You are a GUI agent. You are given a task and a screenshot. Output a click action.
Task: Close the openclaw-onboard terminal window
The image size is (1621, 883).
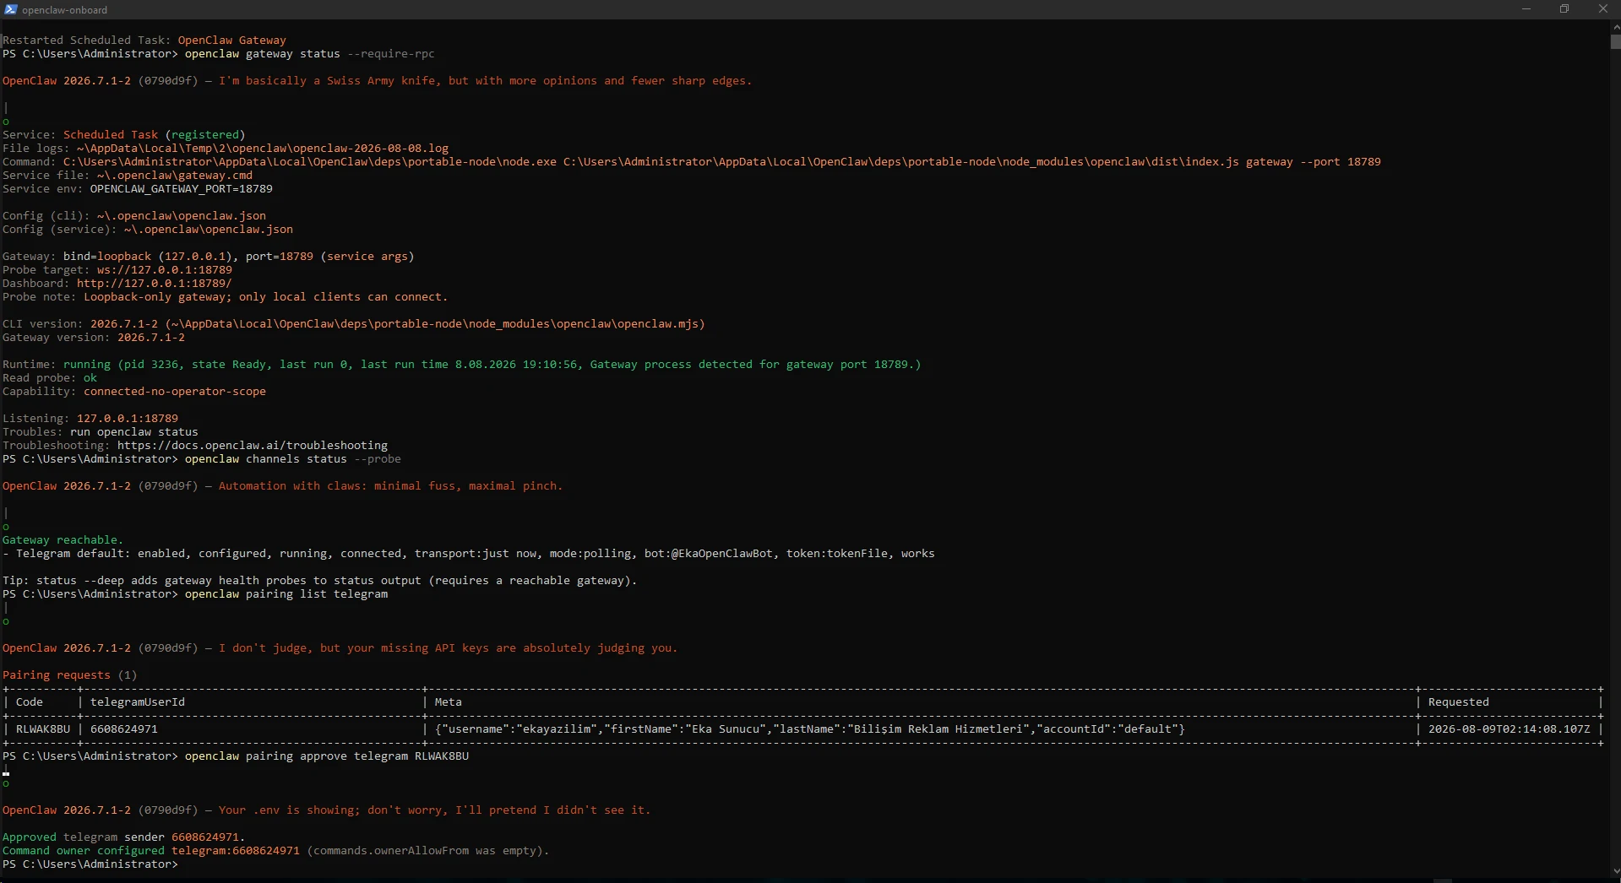(1602, 9)
